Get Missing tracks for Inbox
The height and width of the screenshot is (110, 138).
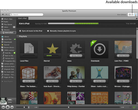pos(76,56)
